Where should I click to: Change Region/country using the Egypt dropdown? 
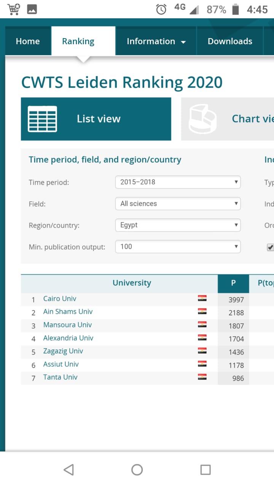(178, 225)
